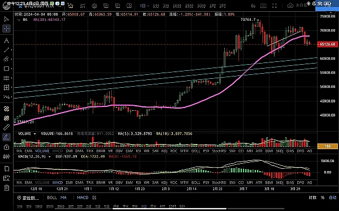Select KDJ in the volume indicator row

[164, 151]
